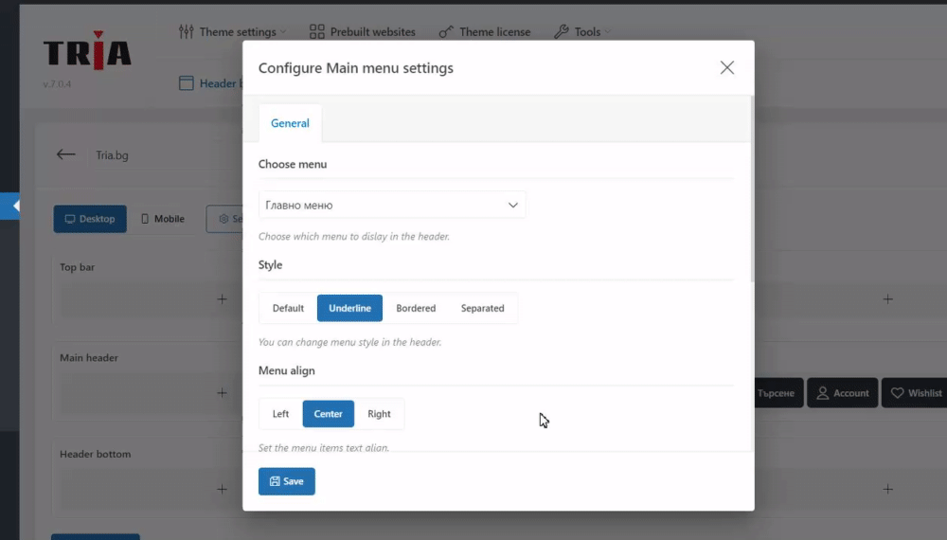Click the plus icon in Main header row
Screen dimensions: 947x540
222,392
